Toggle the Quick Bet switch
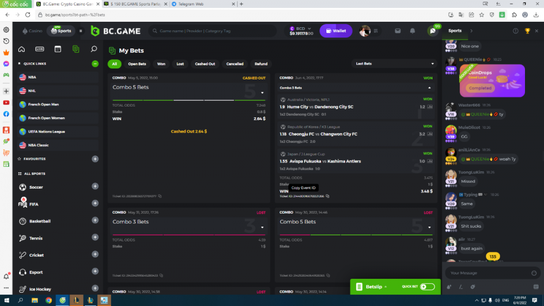The image size is (544, 306). click(427, 286)
